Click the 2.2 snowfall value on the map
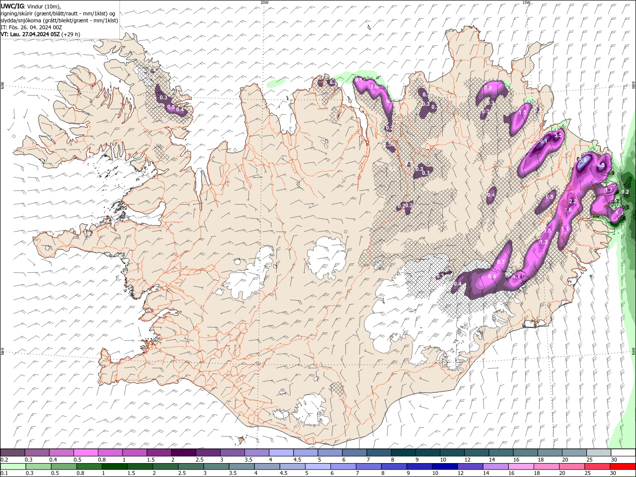The width and height of the screenshot is (636, 477). click(572, 201)
